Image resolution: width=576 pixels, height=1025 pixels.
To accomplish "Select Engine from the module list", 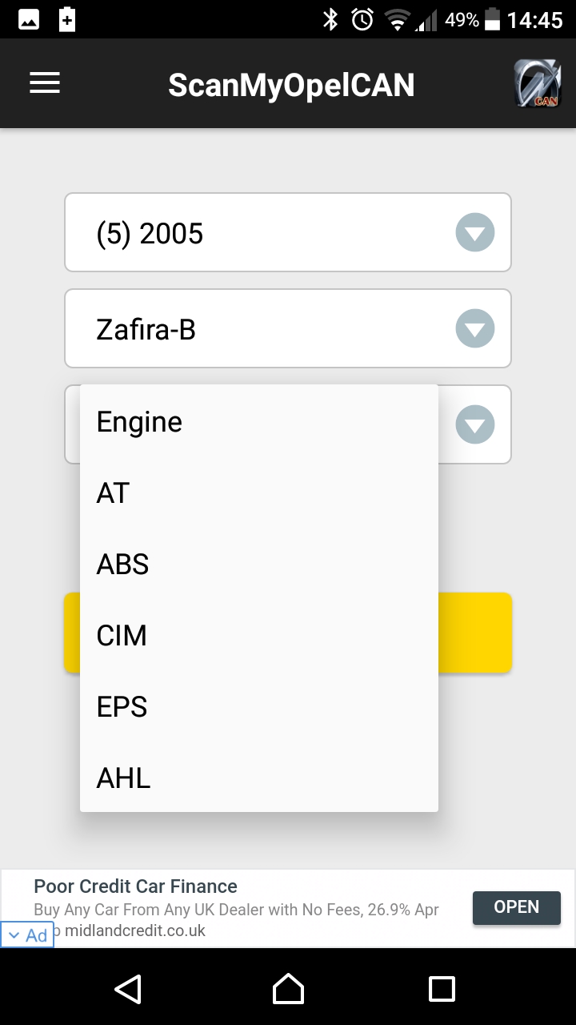I will 139,422.
